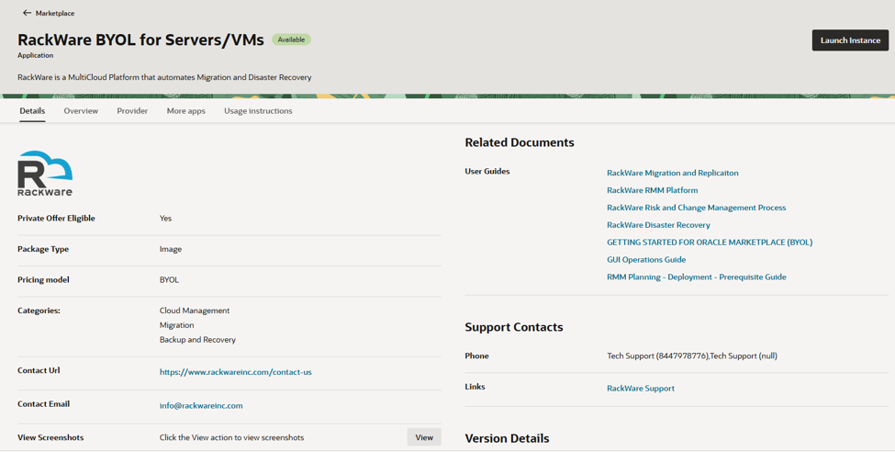Click the Application label under the title
Image resolution: width=895 pixels, height=452 pixels.
click(36, 55)
